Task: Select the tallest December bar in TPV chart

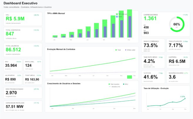Action: coord(129,23)
